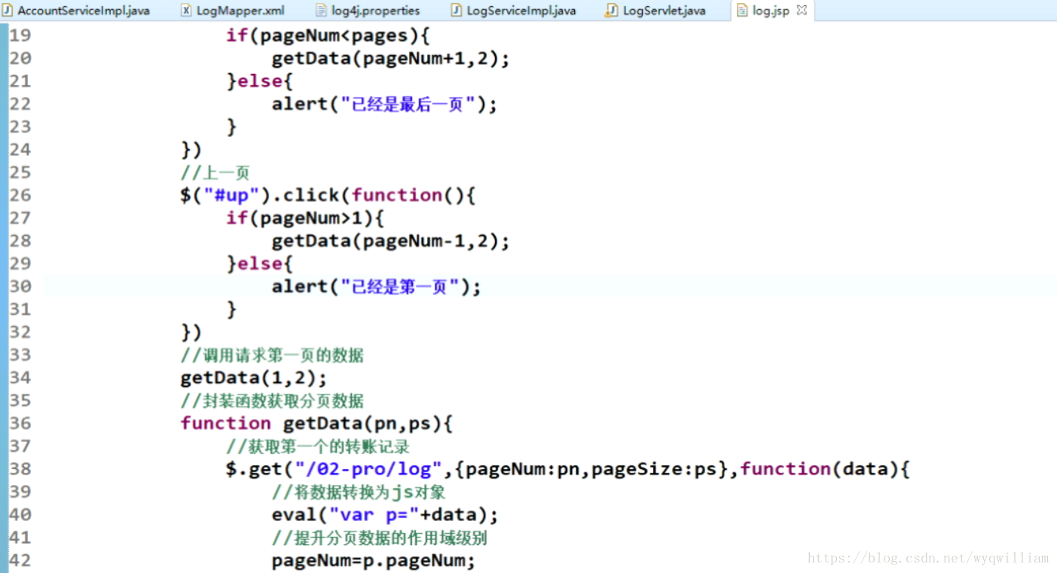Switch to the LogServlet.java tab
The width and height of the screenshot is (1057, 573).
coord(656,11)
